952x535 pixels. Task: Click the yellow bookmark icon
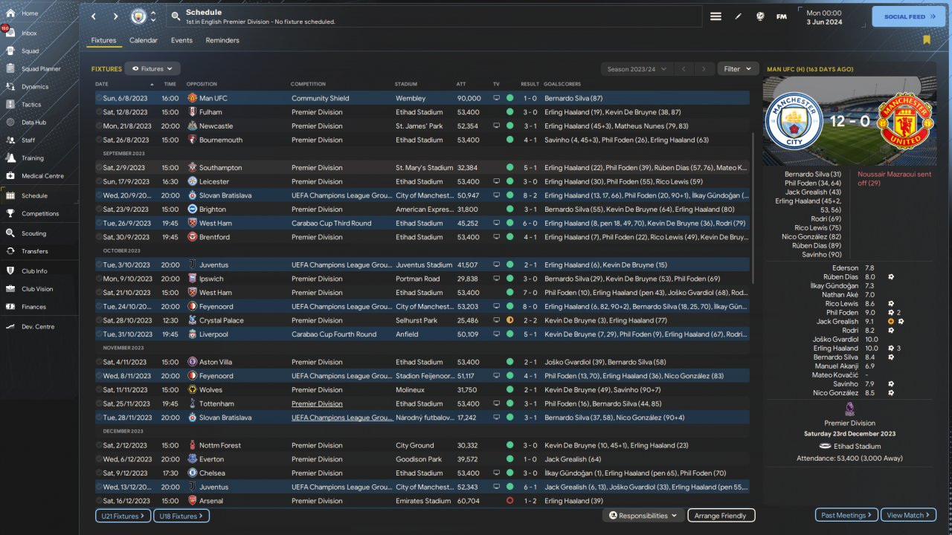927,40
